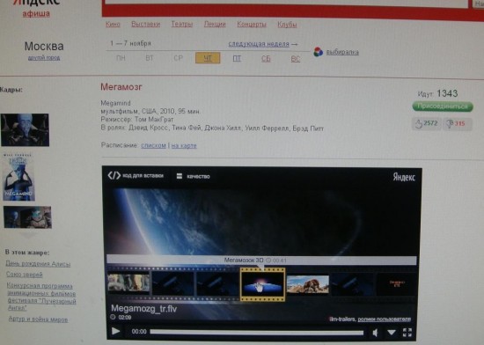Go to следующая неделя
This screenshot has width=484, height=345.
pos(259,44)
